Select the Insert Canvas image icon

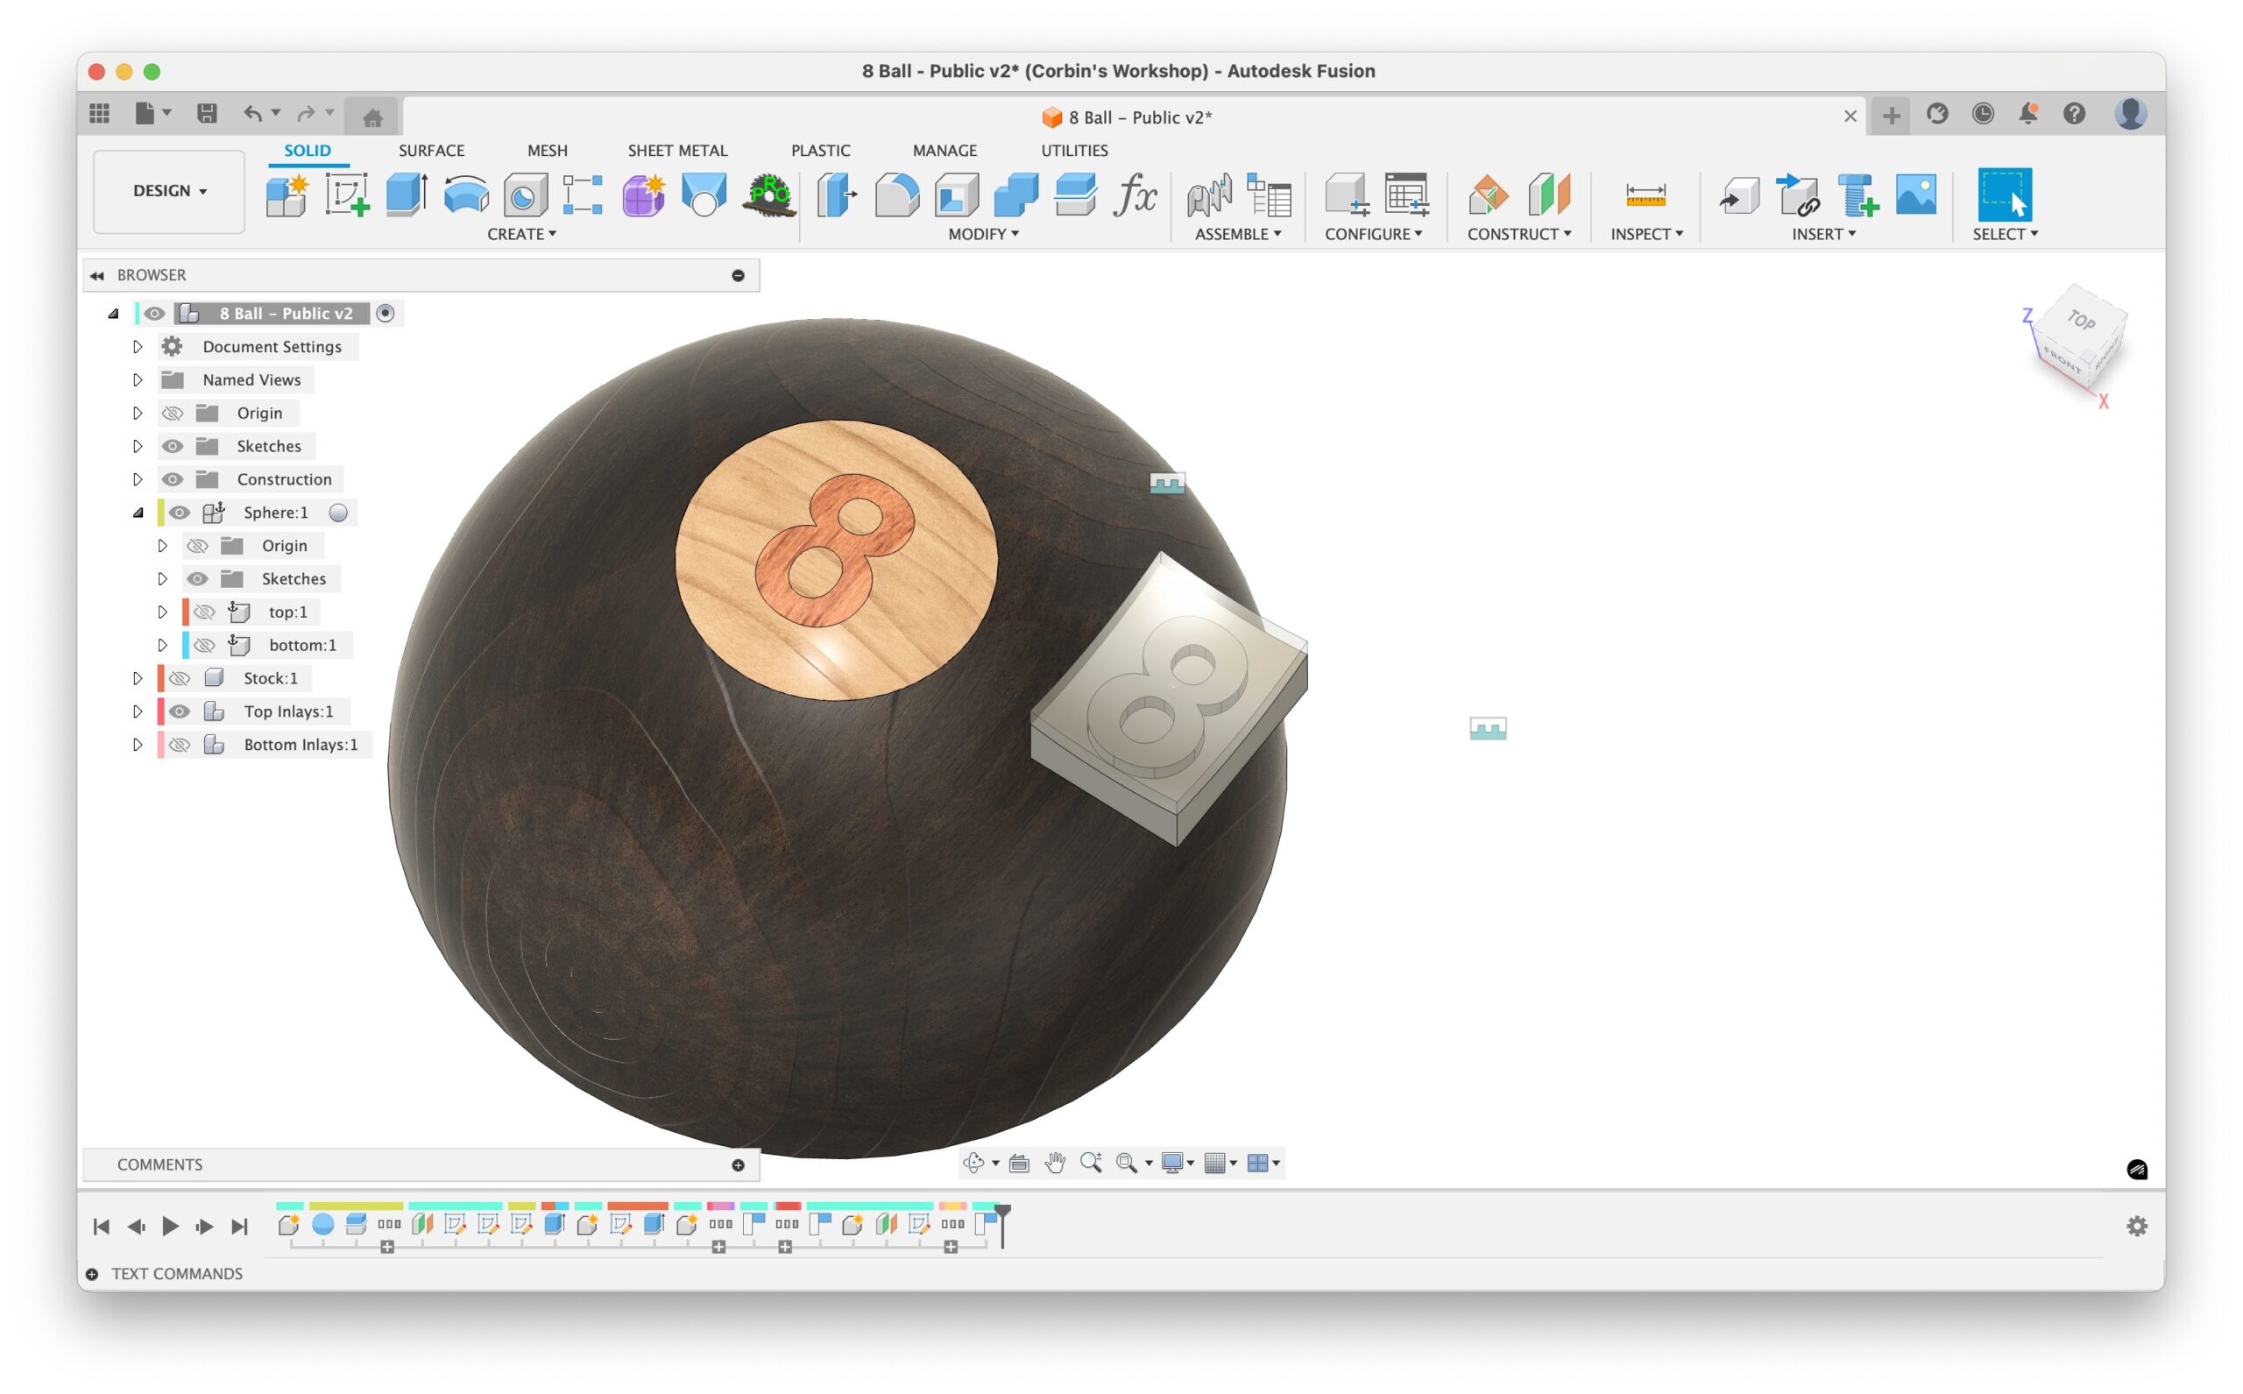point(1915,195)
